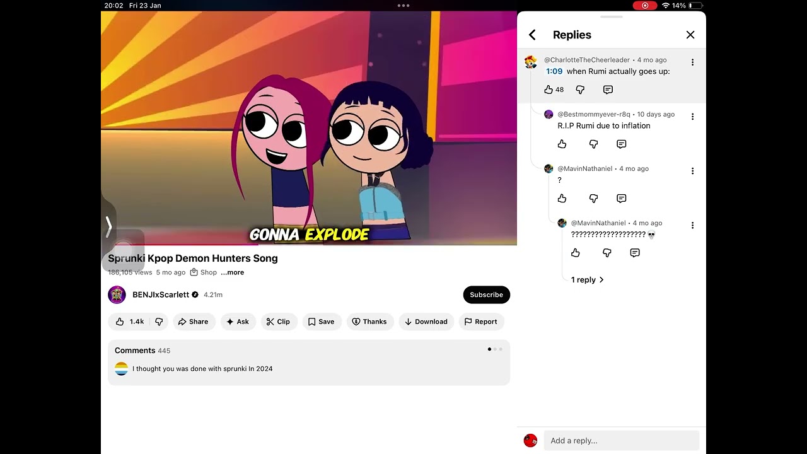Dislike the video
The width and height of the screenshot is (807, 454).
point(159,322)
